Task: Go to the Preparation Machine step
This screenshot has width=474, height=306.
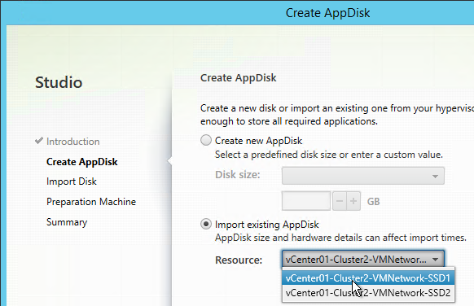Action: click(91, 202)
